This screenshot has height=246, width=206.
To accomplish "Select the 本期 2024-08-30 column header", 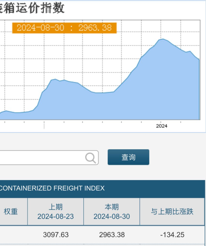I will tap(112, 212).
